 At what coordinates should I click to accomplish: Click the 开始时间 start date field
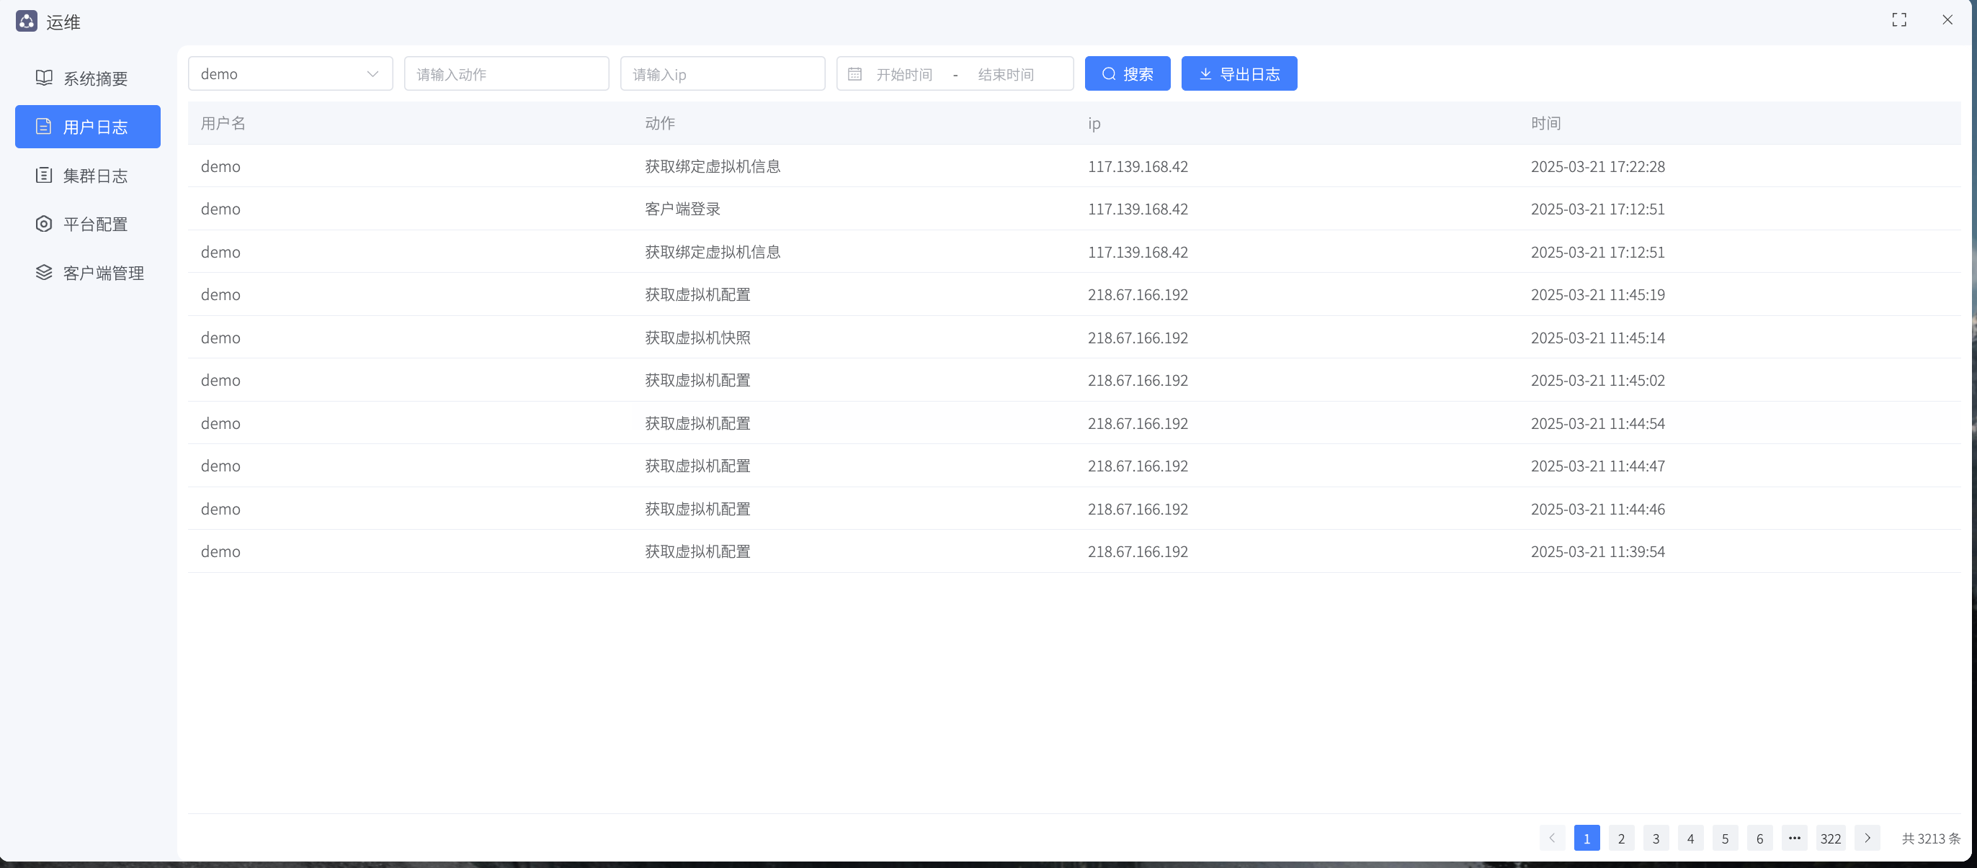[x=904, y=73]
